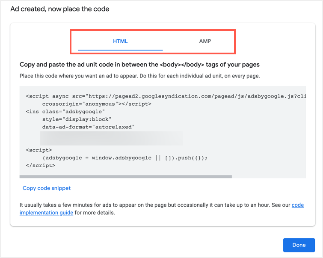Click the adsbygoogle push code line

(x=124, y=158)
